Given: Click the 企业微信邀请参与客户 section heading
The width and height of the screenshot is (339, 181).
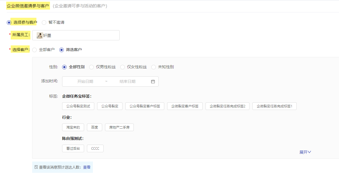Looking at the screenshot, I should (28, 6).
